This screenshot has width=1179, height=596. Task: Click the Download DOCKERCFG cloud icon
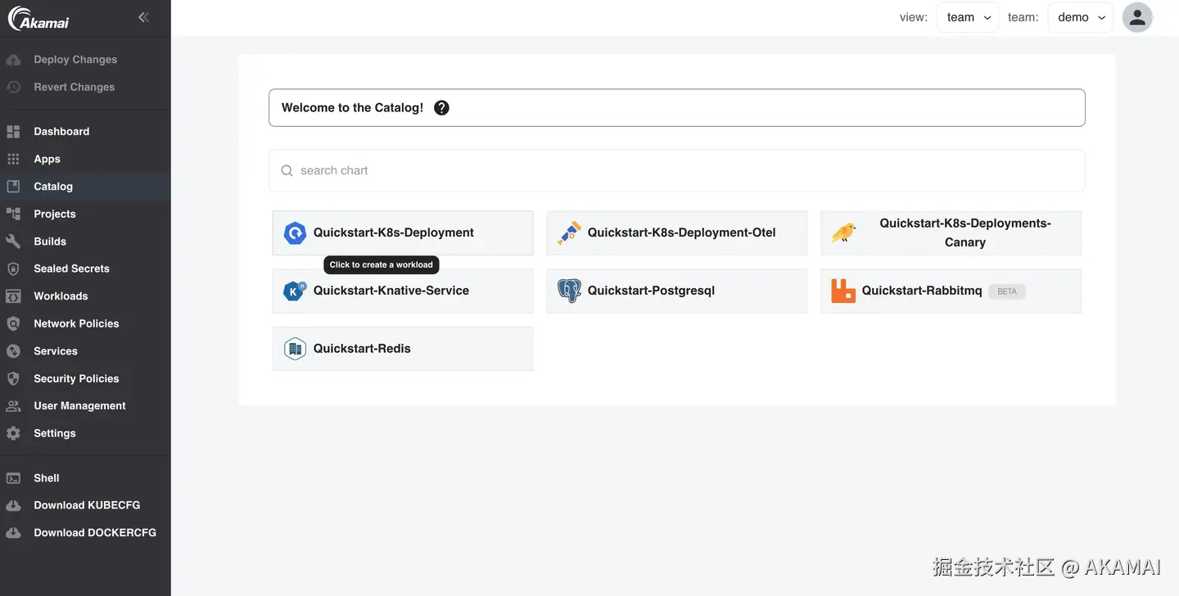(x=13, y=533)
